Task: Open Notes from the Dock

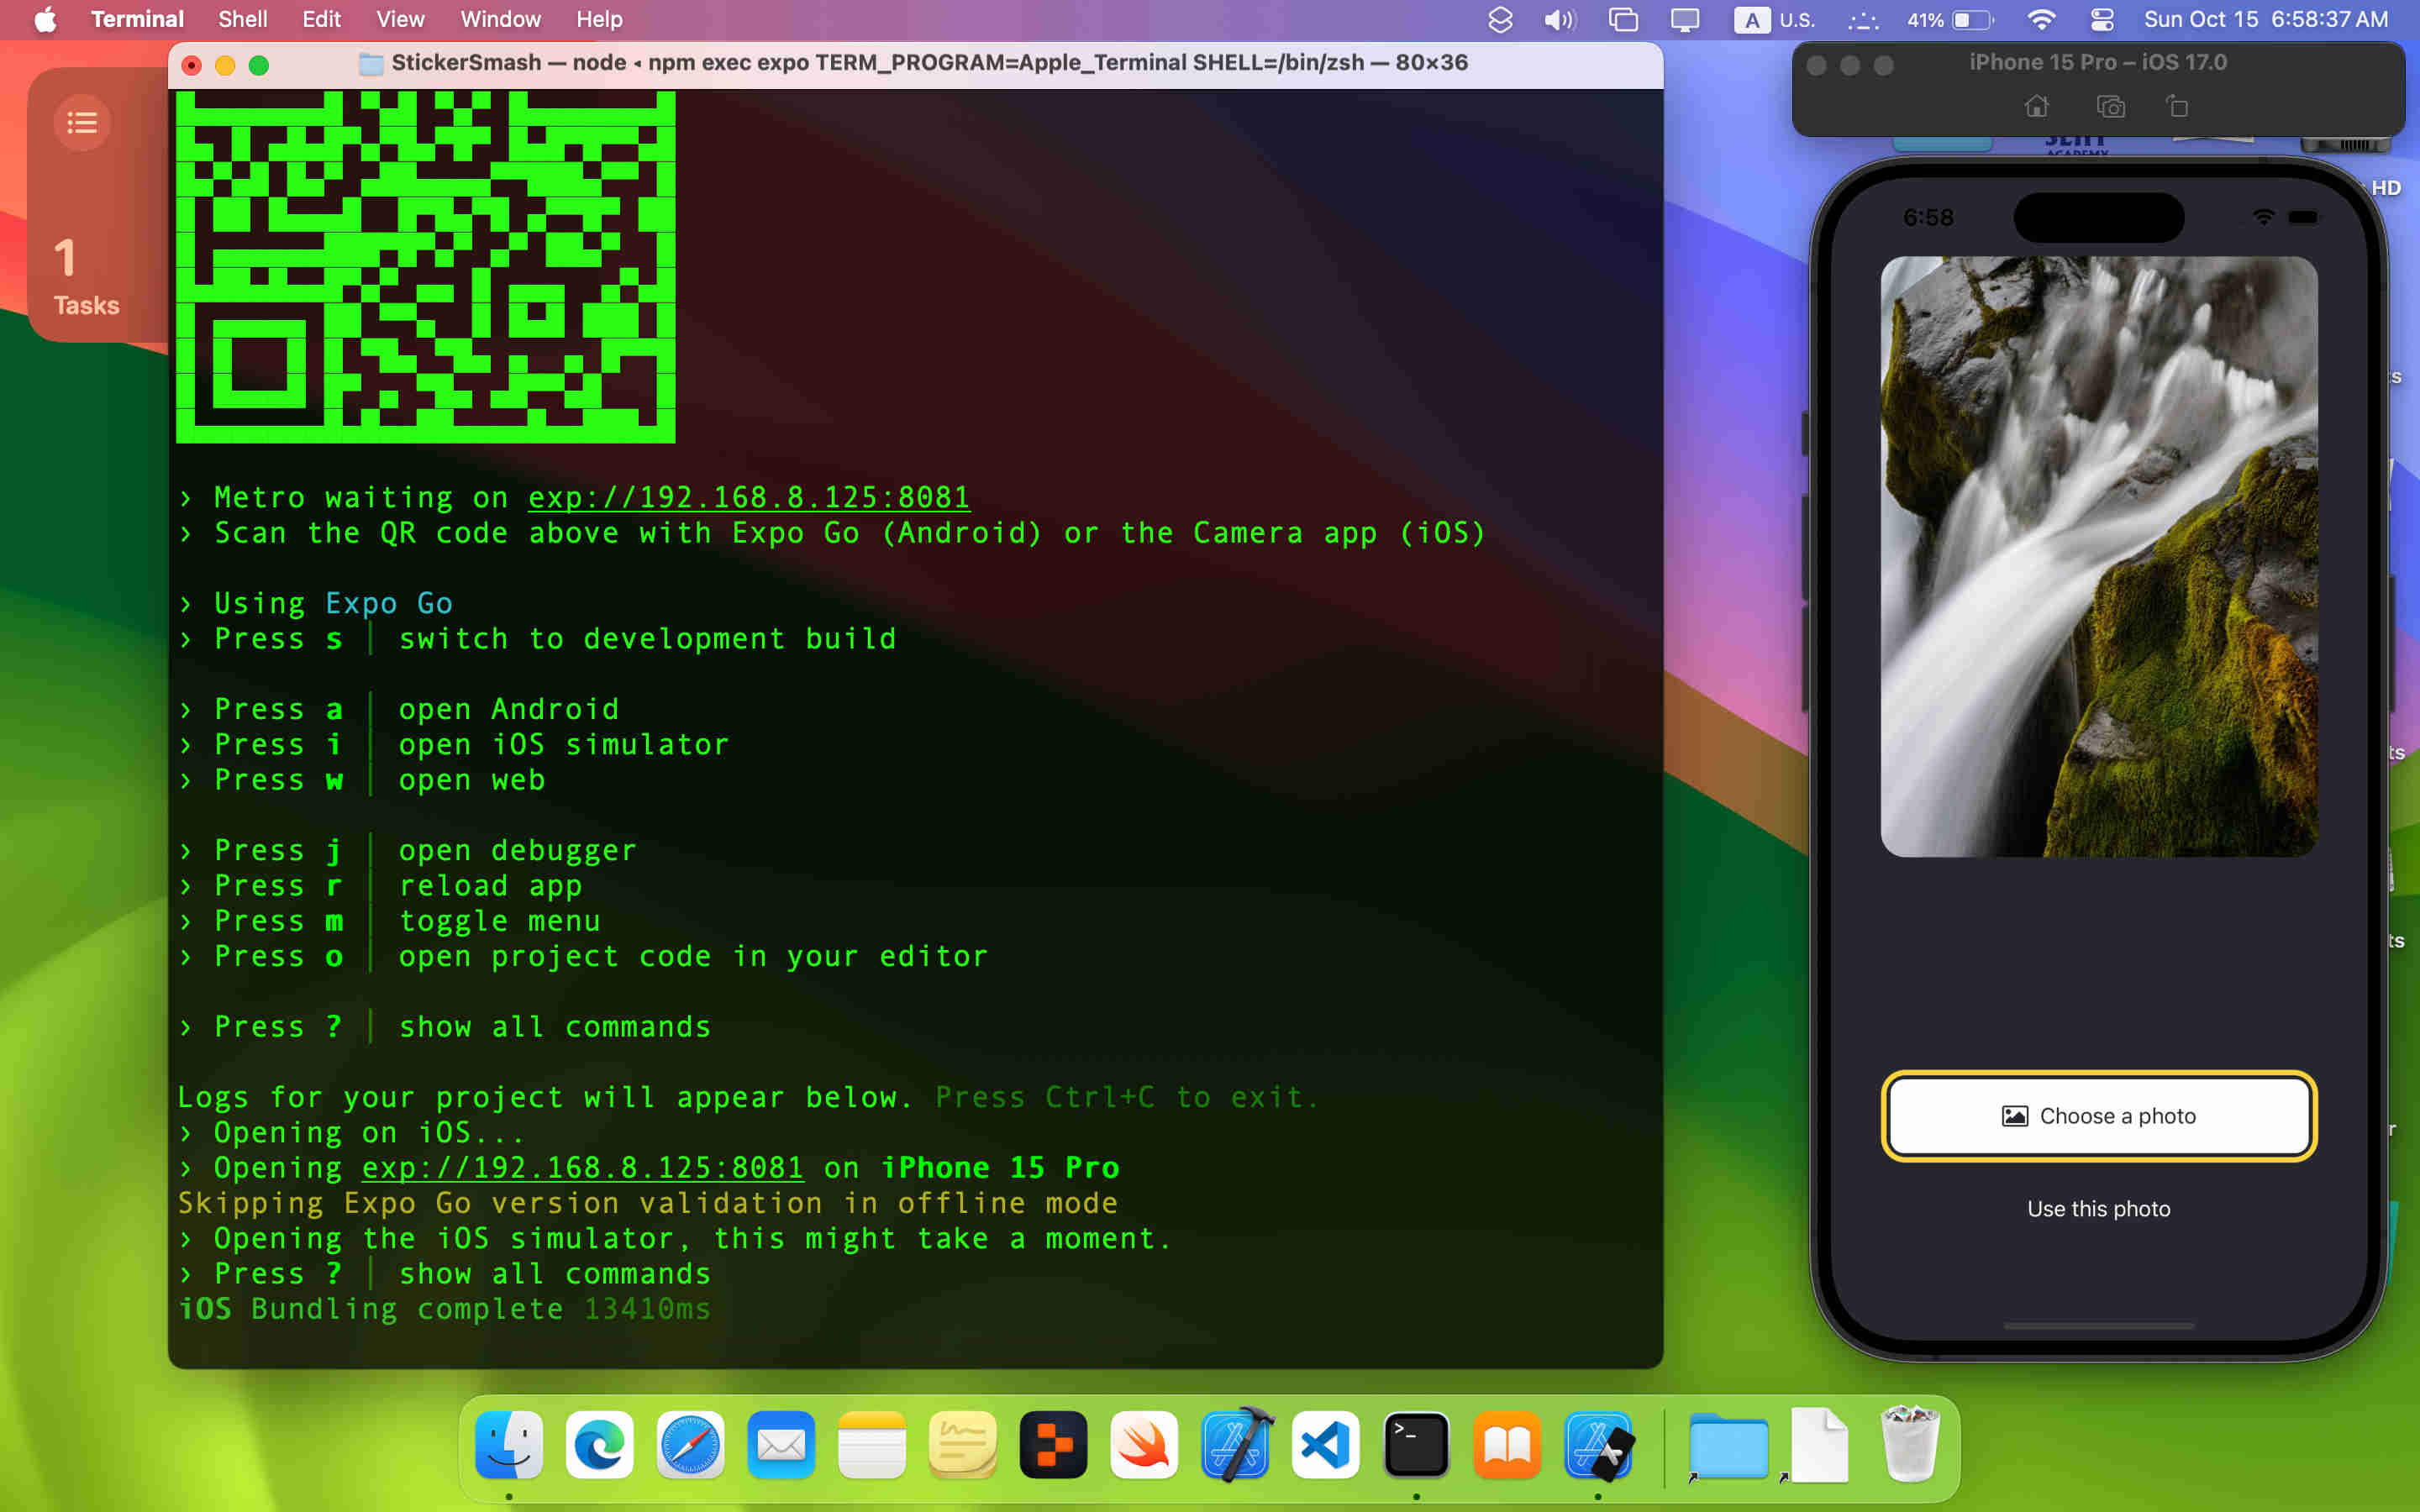Action: tap(872, 1445)
